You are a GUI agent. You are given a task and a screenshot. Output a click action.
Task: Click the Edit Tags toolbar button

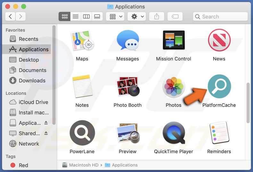175,16
